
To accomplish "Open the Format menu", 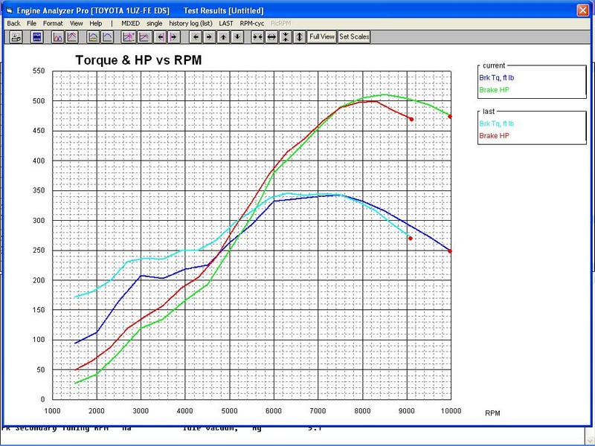I will [53, 24].
